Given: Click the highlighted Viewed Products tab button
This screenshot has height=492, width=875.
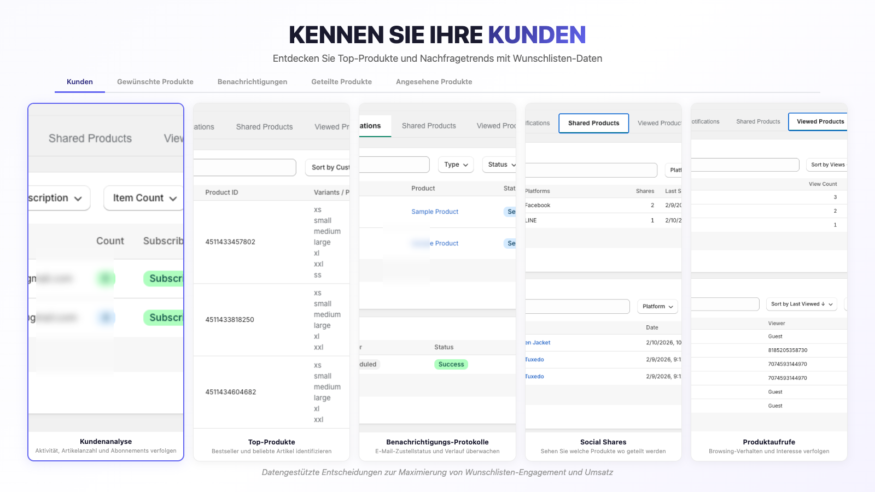Looking at the screenshot, I should click(x=820, y=122).
